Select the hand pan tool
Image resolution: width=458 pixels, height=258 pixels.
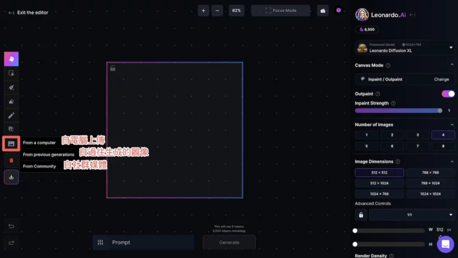(x=11, y=59)
